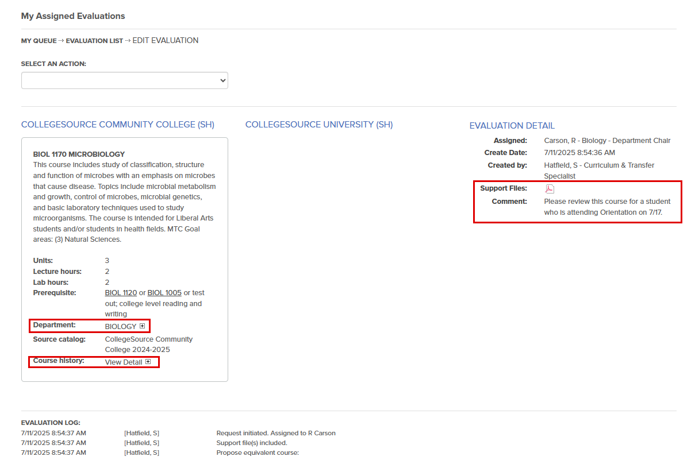Click log entry Request initiated. Assigned to R Carson
Viewport: 695px width, 464px height.
276,433
